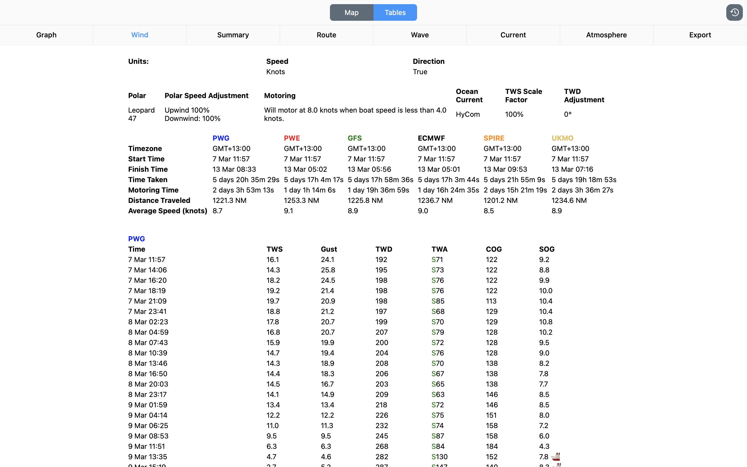Click the SPIRE model label

(x=494, y=138)
